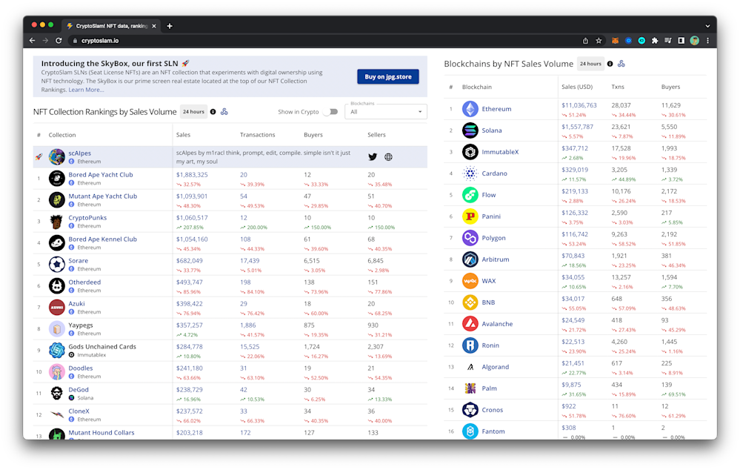Open Mutant Ape Yacht Club collection
Viewport: 740px width, 470px height.
point(102,196)
